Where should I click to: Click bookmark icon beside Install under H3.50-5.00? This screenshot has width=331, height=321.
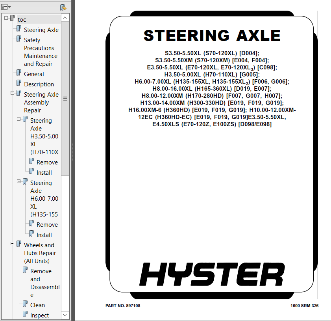point(31,171)
